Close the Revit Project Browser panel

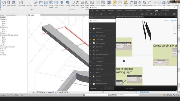click(26, 15)
